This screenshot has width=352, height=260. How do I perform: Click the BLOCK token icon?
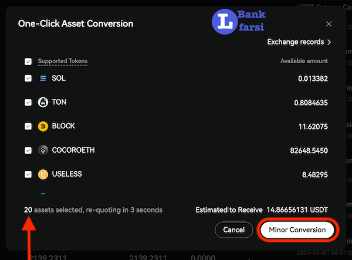(43, 126)
